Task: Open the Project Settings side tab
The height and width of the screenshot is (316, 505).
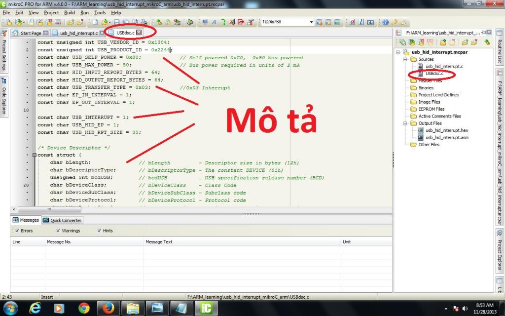Action: (x=4, y=51)
